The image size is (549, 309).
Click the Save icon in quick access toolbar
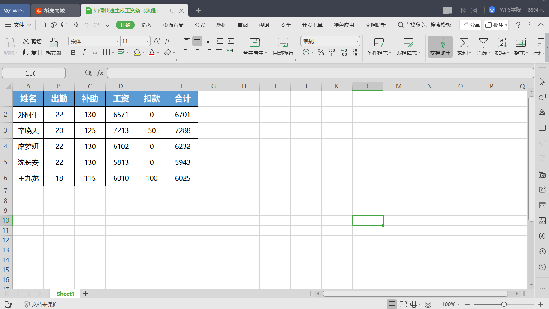click(x=43, y=25)
